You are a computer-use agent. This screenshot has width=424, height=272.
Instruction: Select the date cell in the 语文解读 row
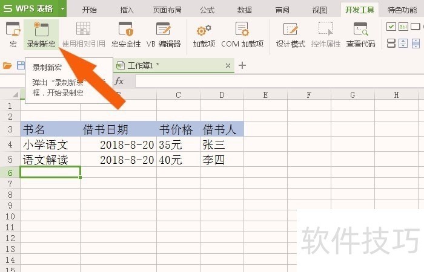pos(119,160)
